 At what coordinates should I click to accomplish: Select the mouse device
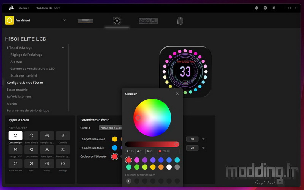pyautogui.click(x=180, y=21)
